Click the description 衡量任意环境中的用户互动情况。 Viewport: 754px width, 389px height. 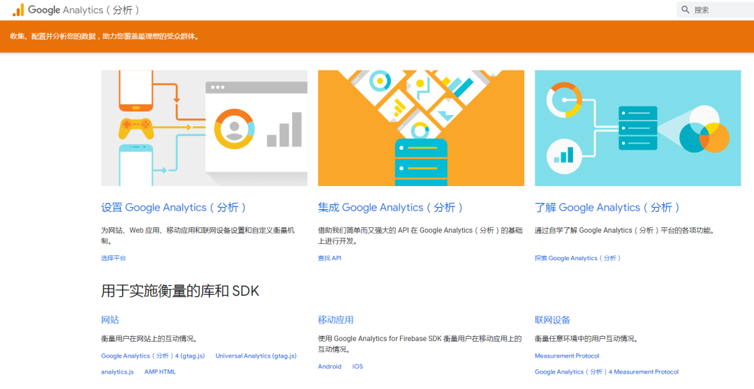click(586, 339)
